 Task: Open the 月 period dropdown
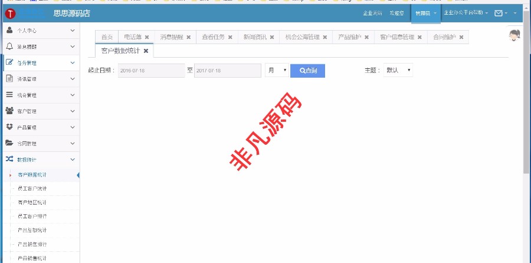pos(277,70)
